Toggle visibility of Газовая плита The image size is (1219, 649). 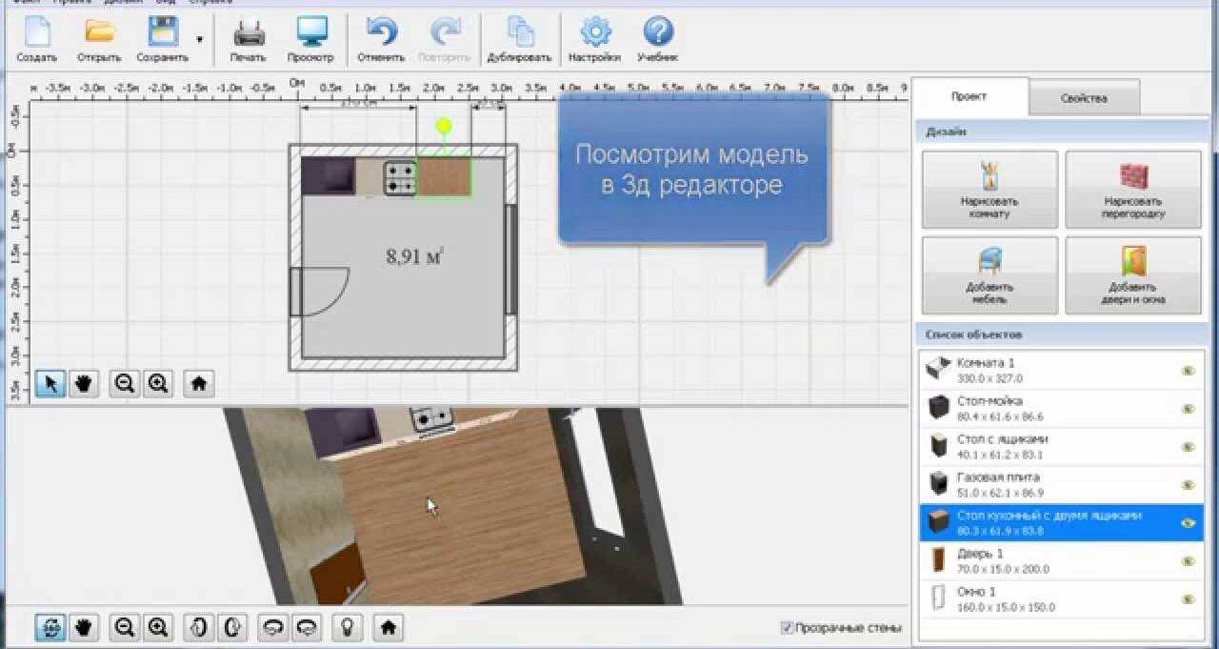[1188, 485]
